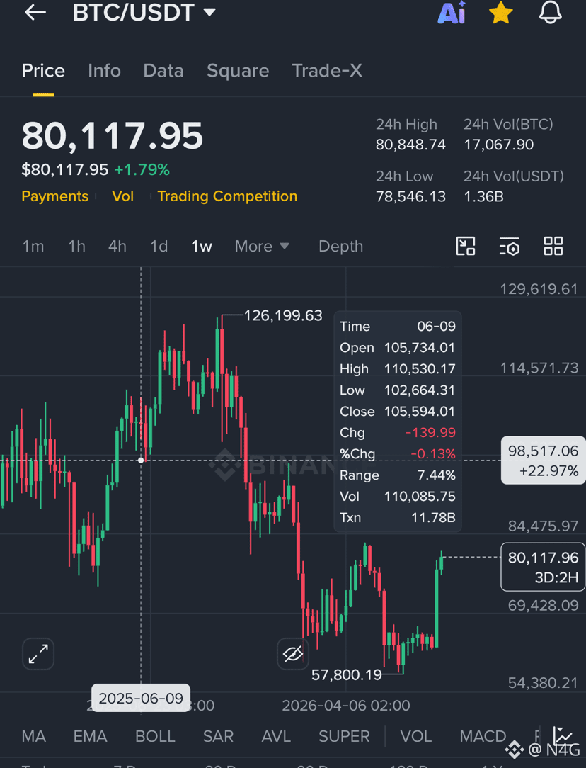586x768 pixels.
Task: Tap the 2025-06-09 crosshair date label
Action: [x=141, y=698]
